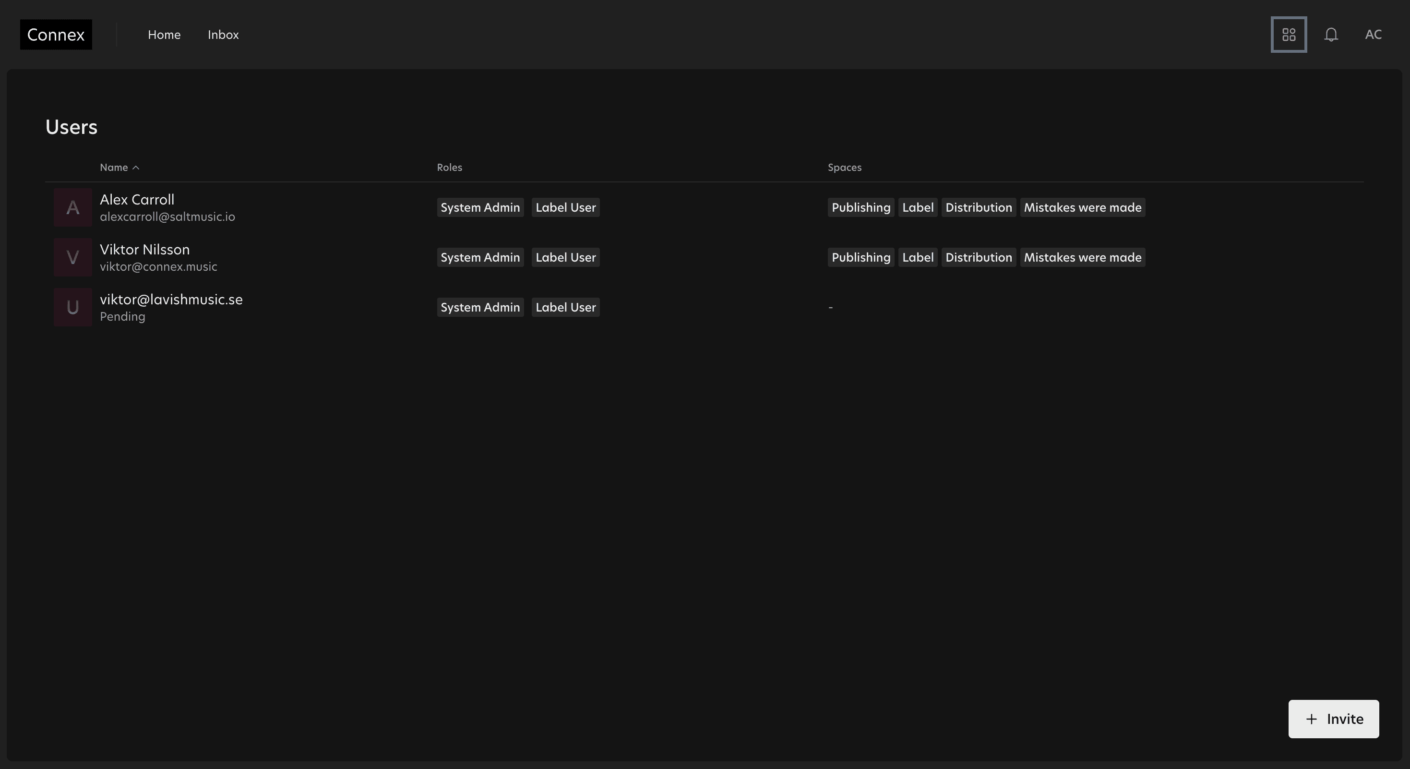Click Viktor Nilsson's V avatar
This screenshot has width=1410, height=769.
coord(72,257)
